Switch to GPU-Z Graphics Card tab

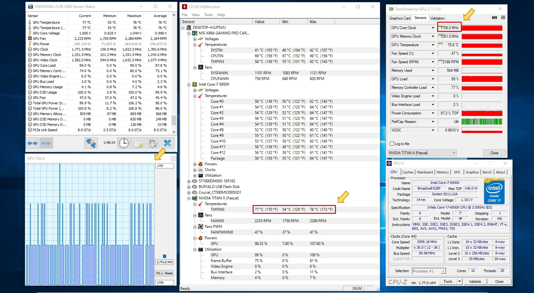point(400,18)
